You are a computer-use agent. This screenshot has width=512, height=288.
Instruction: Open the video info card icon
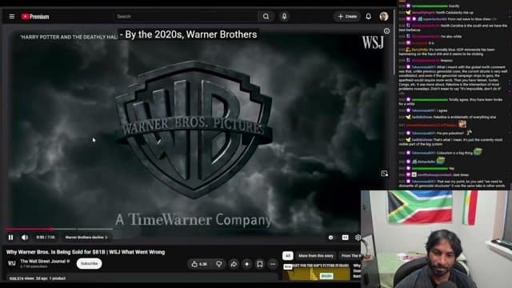coord(386,31)
